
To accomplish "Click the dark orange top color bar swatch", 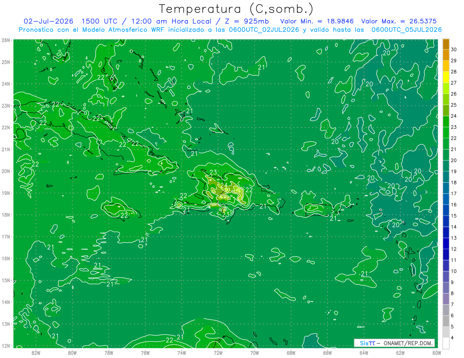I will 446,44.
